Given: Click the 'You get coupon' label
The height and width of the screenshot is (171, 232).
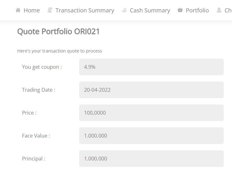Looking at the screenshot, I should pos(42,67).
